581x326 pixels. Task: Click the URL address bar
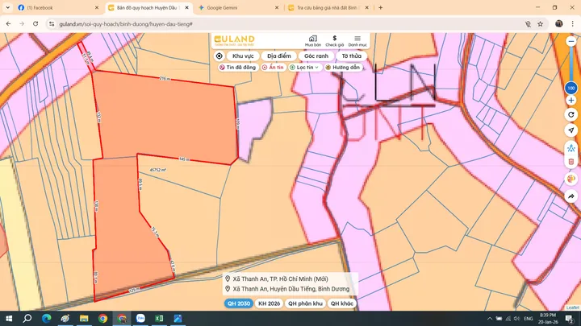tap(289, 24)
